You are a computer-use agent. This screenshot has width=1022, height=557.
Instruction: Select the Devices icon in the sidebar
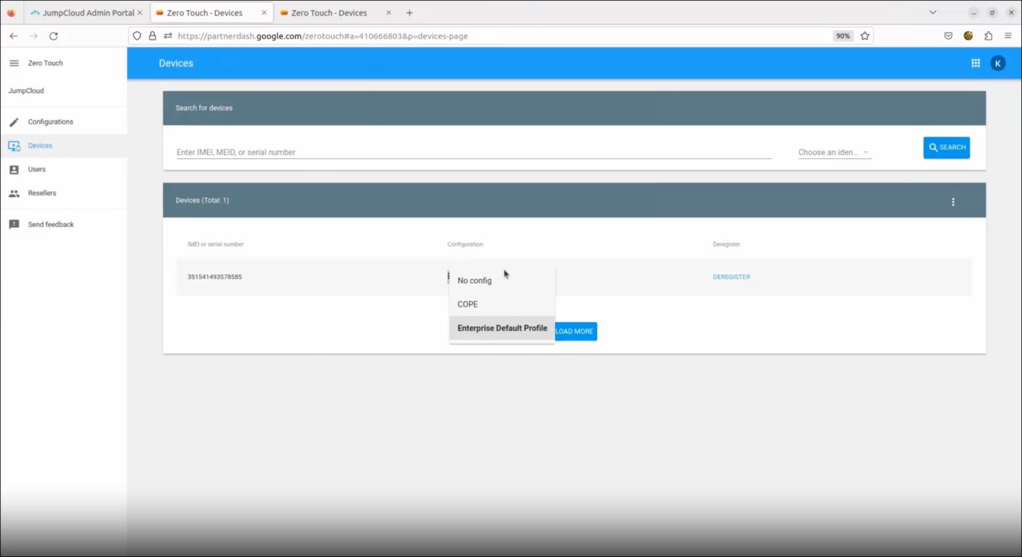15,145
